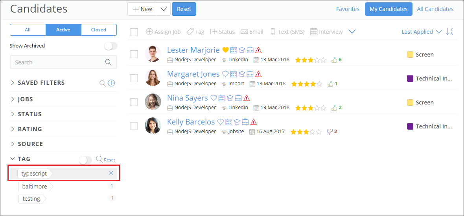This screenshot has height=216, width=464.
Task: Toggle the Show Archived switch
Action: coord(110,46)
